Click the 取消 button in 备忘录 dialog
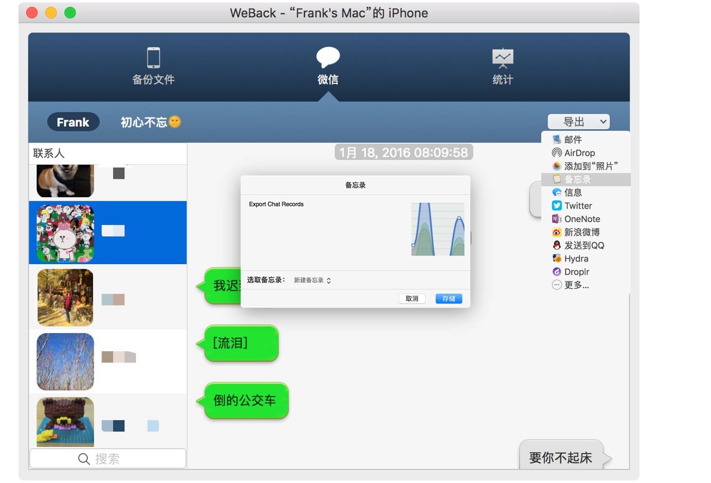 (412, 299)
